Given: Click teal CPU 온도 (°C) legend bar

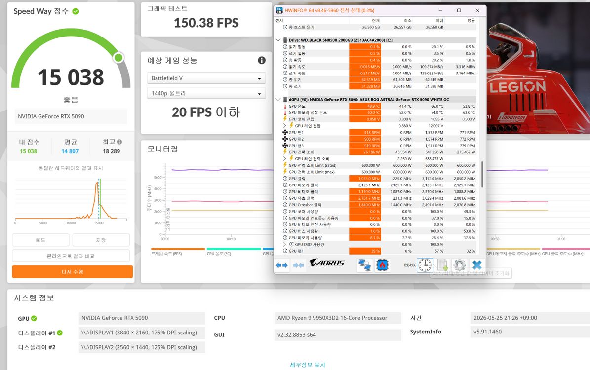Looking at the screenshot, I should (234, 249).
